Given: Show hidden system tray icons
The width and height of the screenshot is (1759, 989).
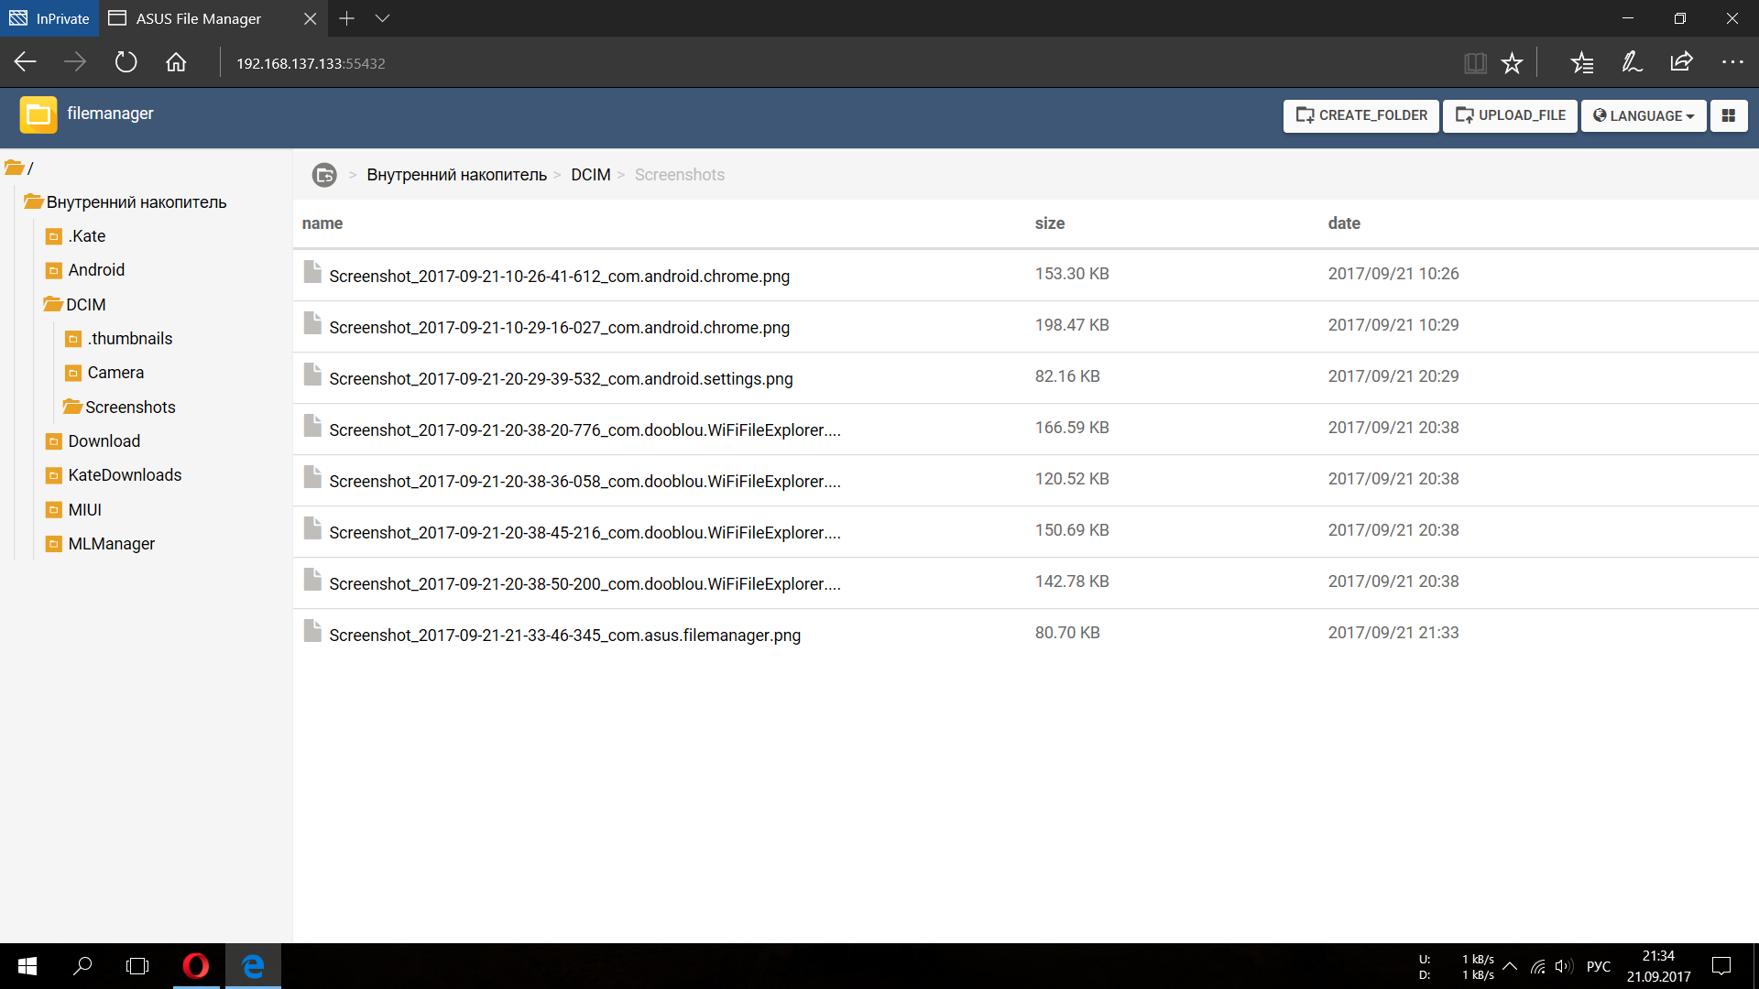Looking at the screenshot, I should [1510, 966].
